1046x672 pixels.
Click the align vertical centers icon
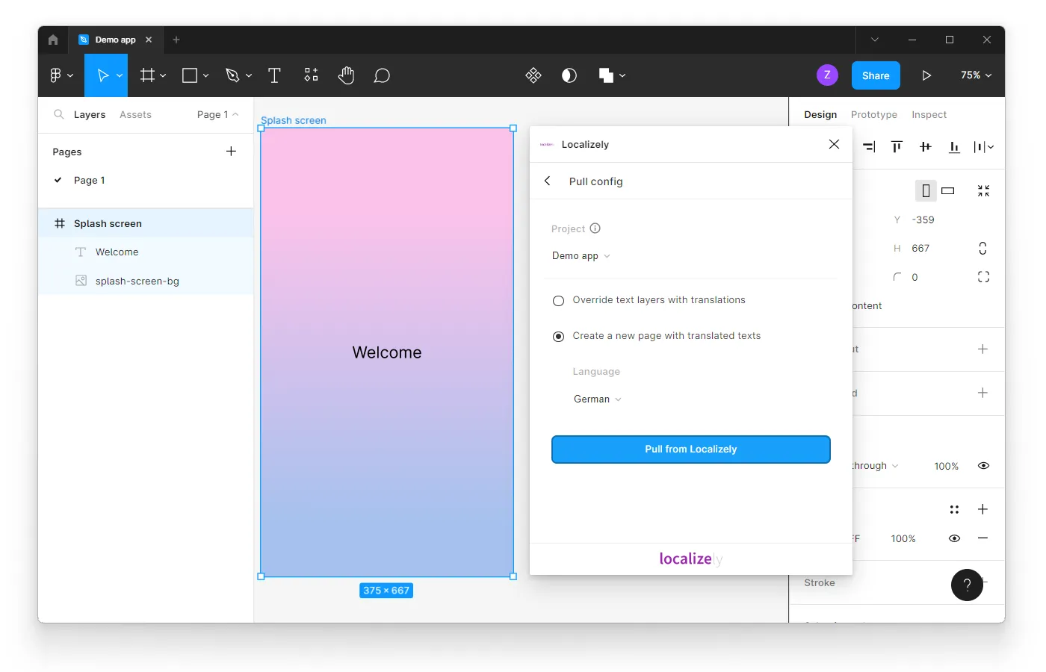[926, 147]
